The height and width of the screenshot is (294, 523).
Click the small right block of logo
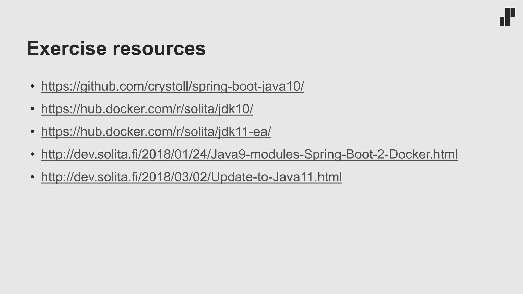pyautogui.click(x=513, y=12)
